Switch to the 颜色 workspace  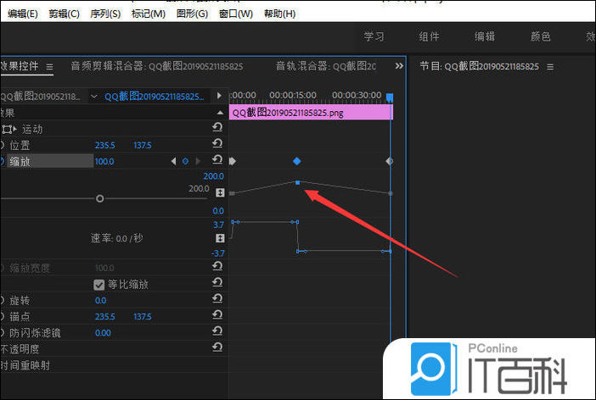coord(540,36)
